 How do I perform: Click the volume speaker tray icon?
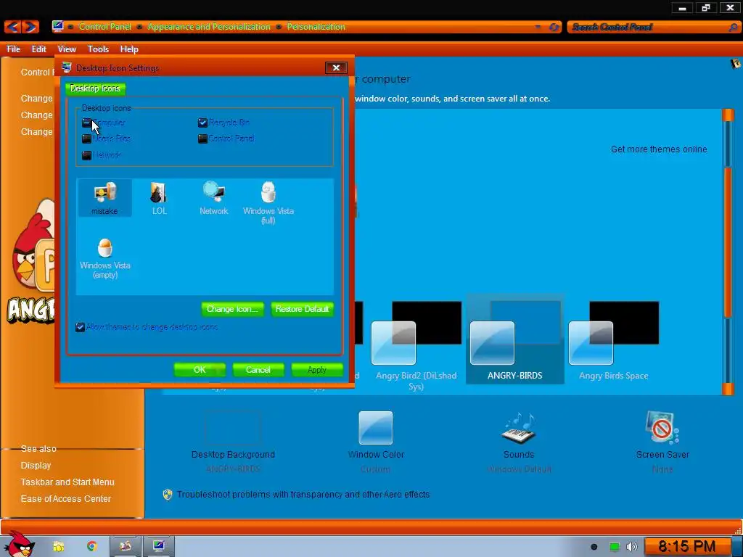tap(631, 547)
